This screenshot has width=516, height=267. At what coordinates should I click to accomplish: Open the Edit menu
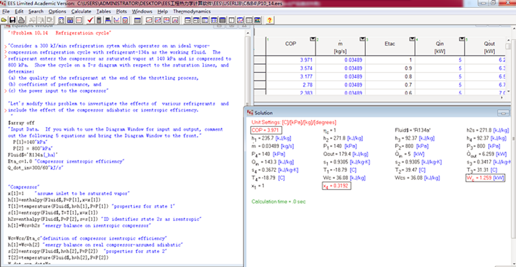pos(19,11)
